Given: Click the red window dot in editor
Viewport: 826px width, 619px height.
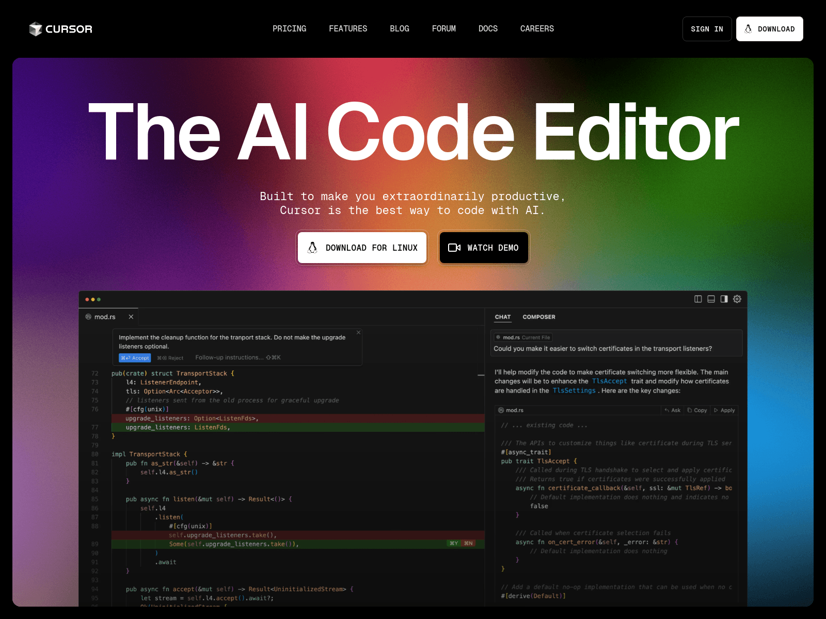Looking at the screenshot, I should point(87,299).
